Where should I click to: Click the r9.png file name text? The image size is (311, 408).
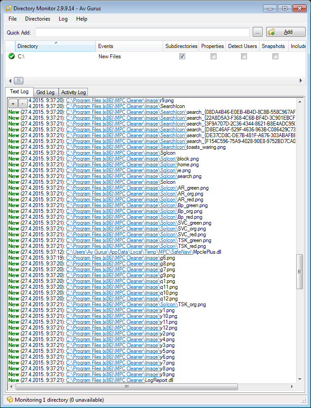point(167,100)
